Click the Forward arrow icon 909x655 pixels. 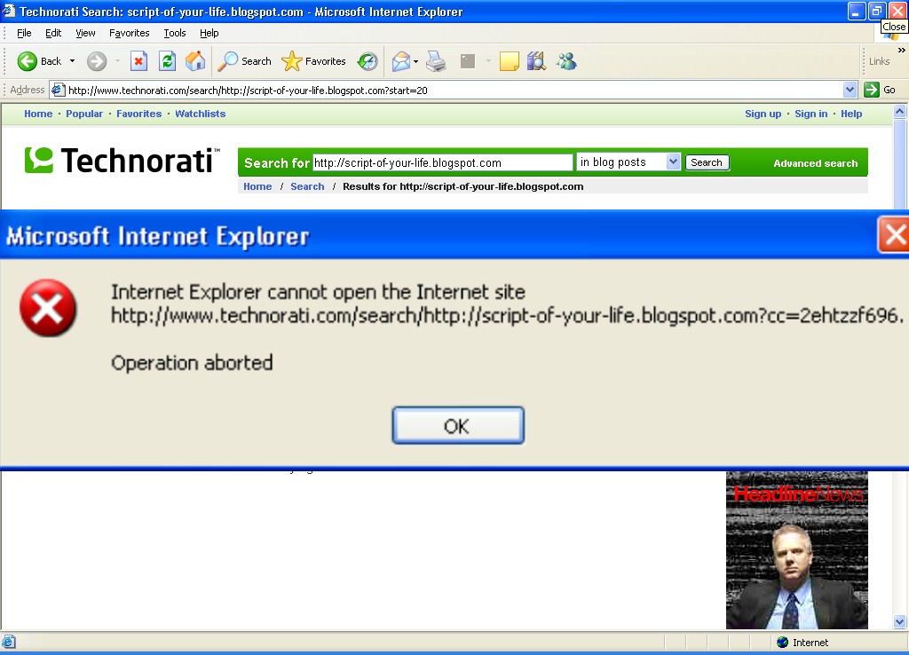(97, 61)
